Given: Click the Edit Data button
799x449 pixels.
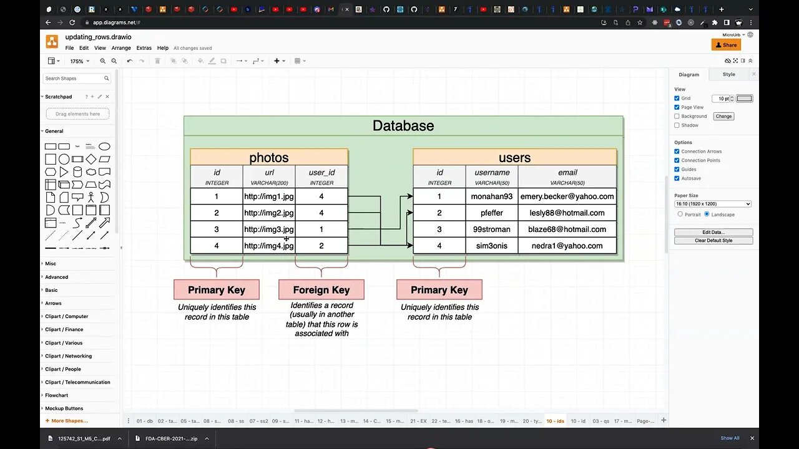Looking at the screenshot, I should tap(713, 232).
